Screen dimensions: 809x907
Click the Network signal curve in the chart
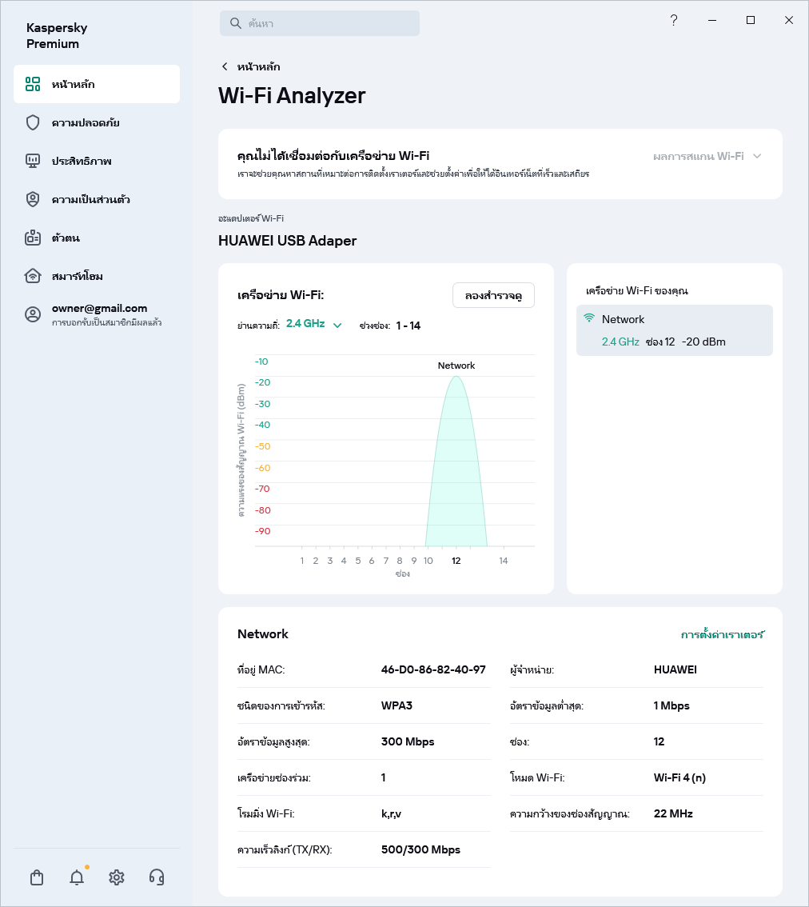pos(456,464)
